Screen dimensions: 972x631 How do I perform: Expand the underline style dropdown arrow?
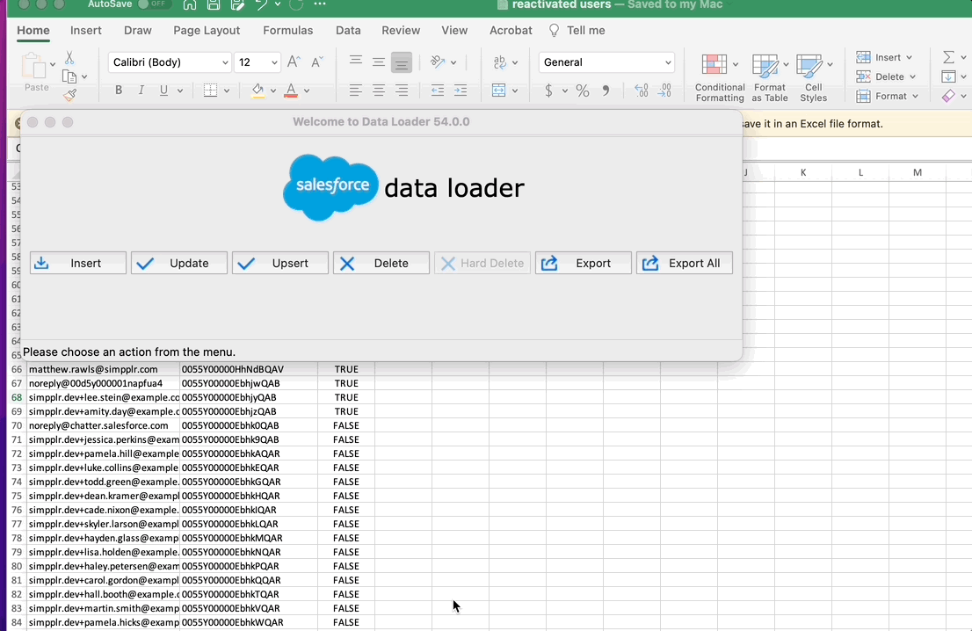[180, 91]
